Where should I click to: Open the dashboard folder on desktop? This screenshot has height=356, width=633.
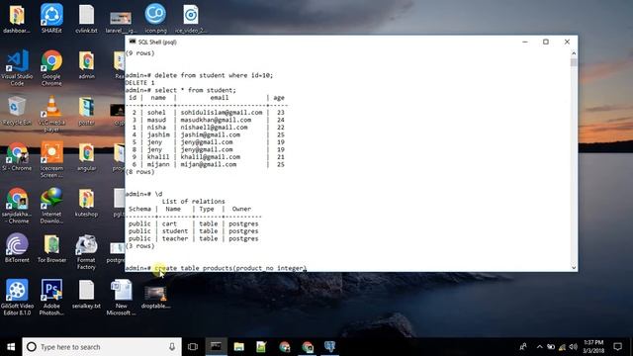click(x=17, y=18)
